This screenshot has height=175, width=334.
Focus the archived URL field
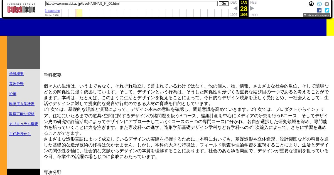pos(131,4)
